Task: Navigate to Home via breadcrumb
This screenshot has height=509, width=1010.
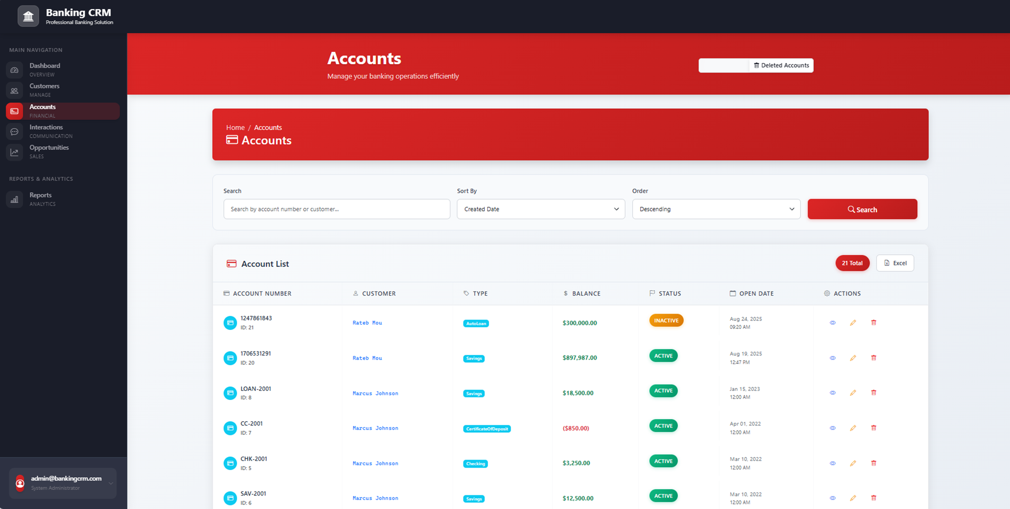Action: (x=235, y=127)
